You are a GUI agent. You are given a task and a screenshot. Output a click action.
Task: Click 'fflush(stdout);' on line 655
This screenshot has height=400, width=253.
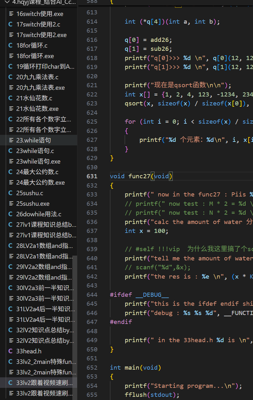click(x=152, y=395)
